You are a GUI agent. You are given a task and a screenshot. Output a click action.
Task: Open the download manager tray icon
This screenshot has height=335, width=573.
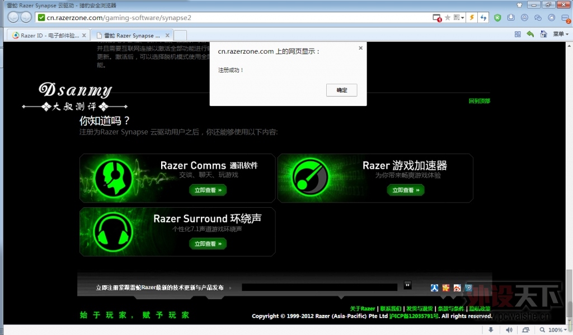(x=511, y=17)
